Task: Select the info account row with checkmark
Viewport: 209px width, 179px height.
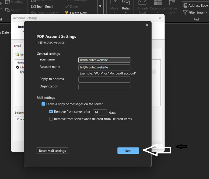Action: click(x=20, y=67)
